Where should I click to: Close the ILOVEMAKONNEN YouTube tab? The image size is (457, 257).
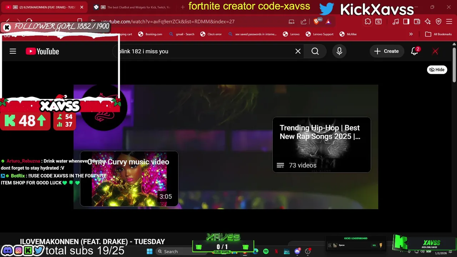(81, 7)
